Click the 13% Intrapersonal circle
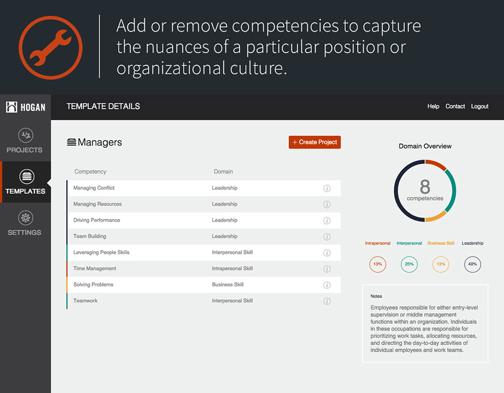504x393 pixels. (377, 264)
